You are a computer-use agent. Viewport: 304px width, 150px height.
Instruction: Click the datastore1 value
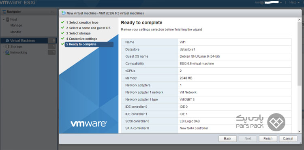tap(187, 49)
